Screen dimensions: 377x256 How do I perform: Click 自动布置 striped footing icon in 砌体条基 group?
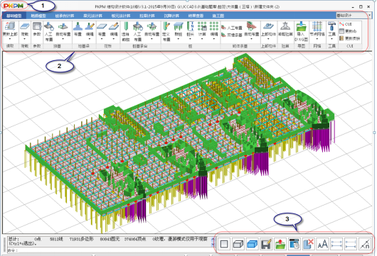252,26
